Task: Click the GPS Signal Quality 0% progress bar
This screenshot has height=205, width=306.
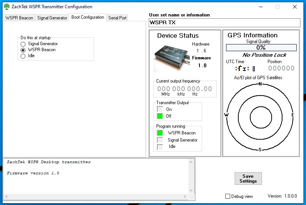Action: [x=261, y=47]
